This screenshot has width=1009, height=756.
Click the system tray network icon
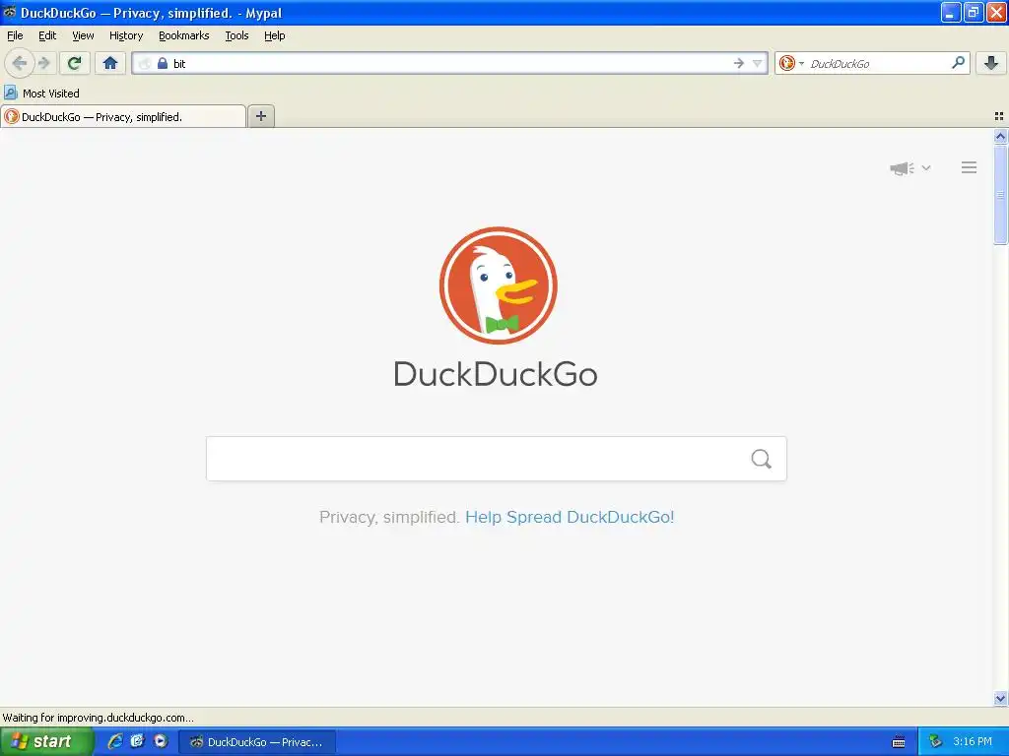(935, 741)
